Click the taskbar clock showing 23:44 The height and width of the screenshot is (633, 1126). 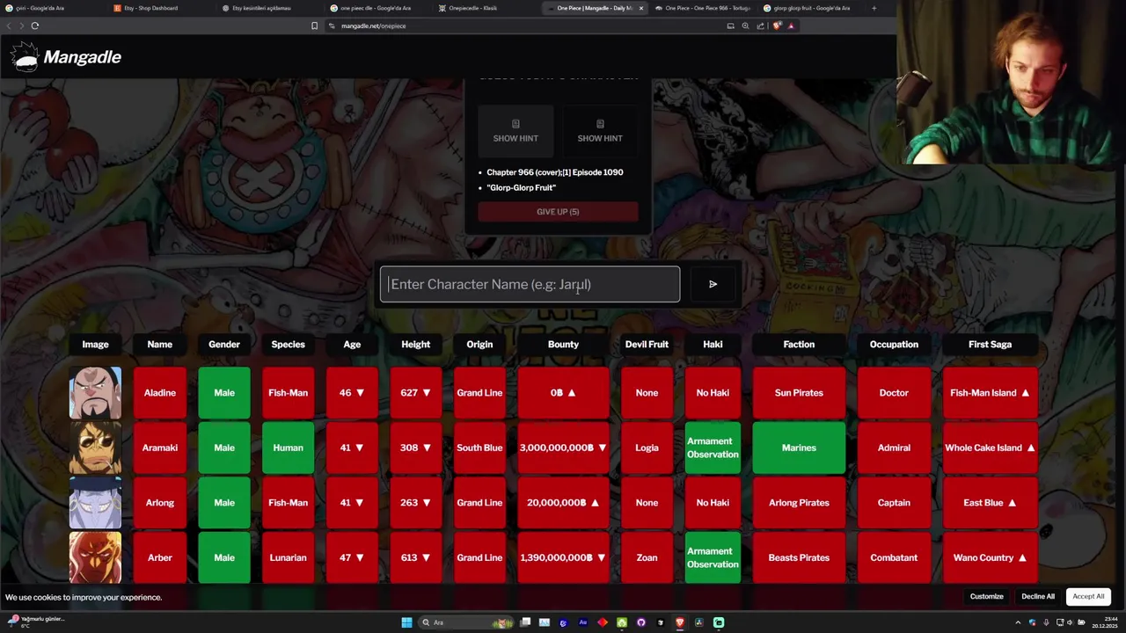[1103, 622]
